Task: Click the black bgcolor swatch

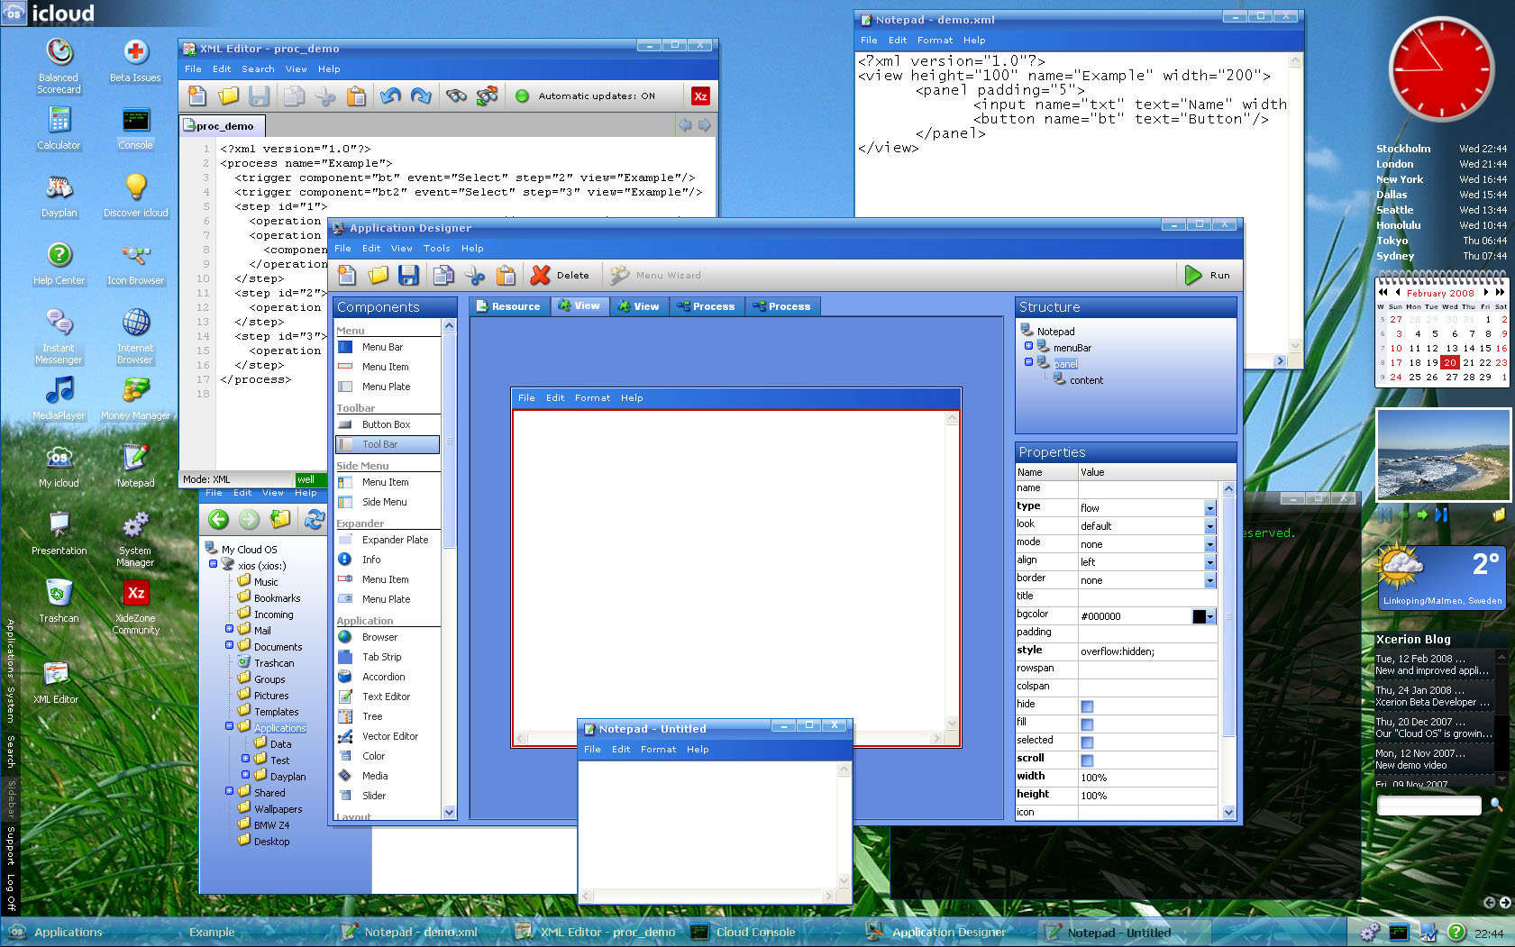Action: pos(1199,616)
